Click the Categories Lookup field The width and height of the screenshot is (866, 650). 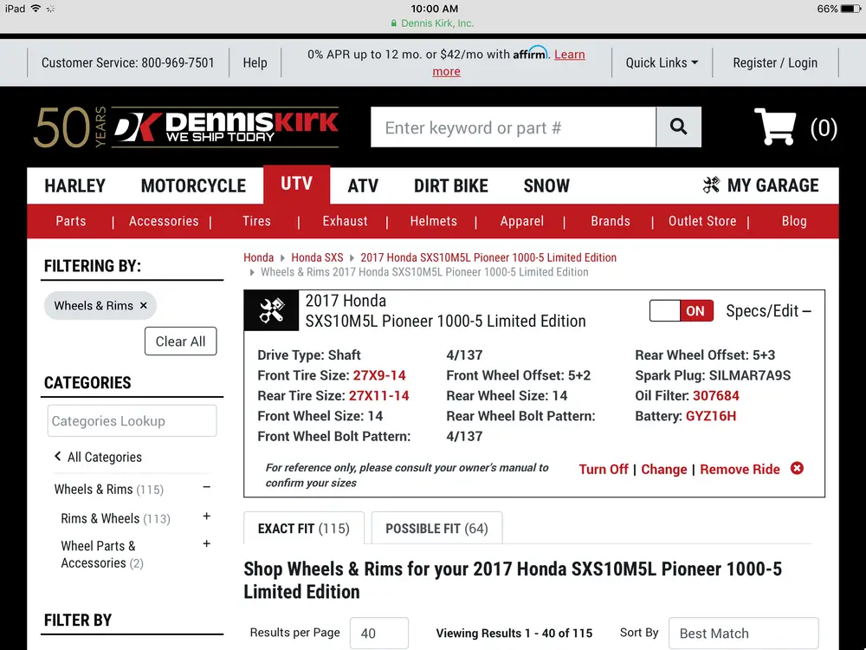[132, 420]
